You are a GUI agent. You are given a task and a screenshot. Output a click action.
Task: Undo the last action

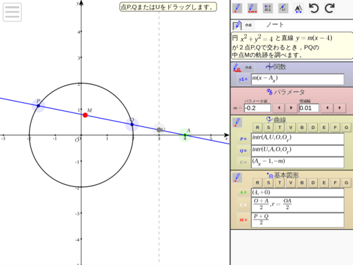(x=314, y=8)
